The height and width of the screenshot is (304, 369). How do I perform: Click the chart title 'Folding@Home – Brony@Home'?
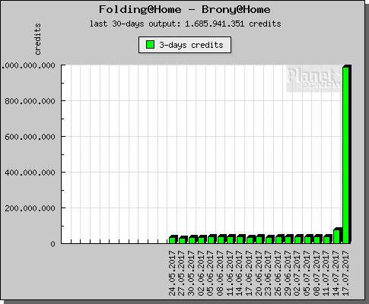(185, 10)
